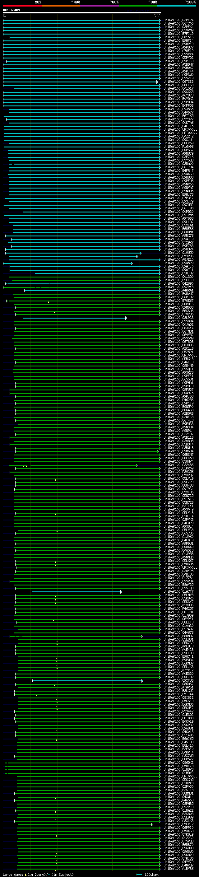Click the UniRef100_C1FEC9 hit name

coord(178,280)
